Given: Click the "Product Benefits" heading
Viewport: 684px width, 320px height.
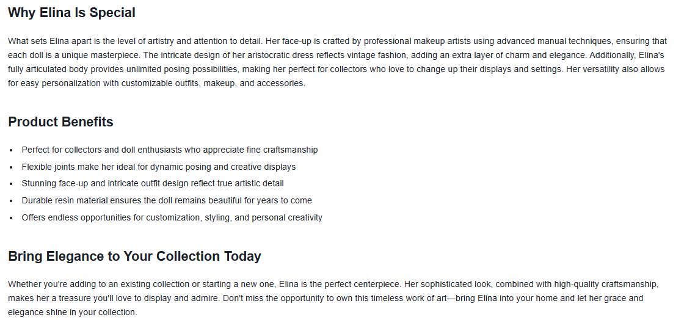Looking at the screenshot, I should (x=60, y=122).
